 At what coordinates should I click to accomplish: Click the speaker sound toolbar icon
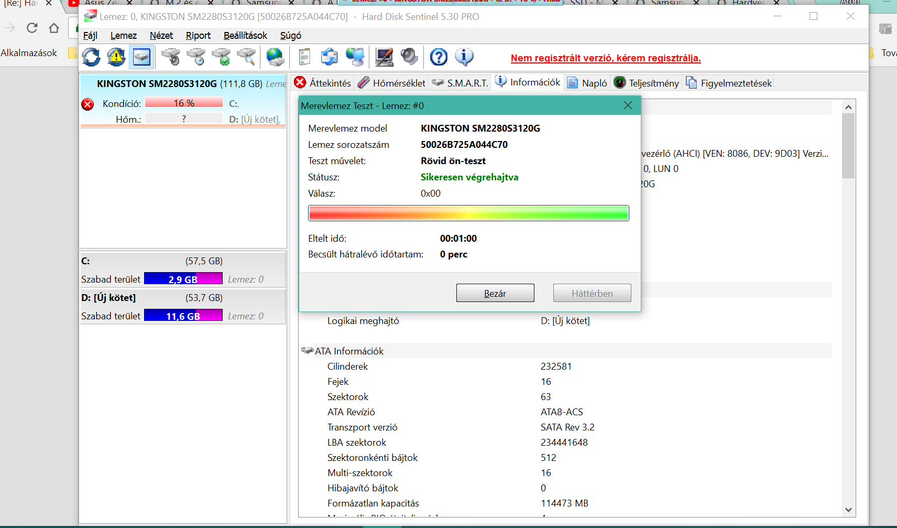pyautogui.click(x=409, y=57)
